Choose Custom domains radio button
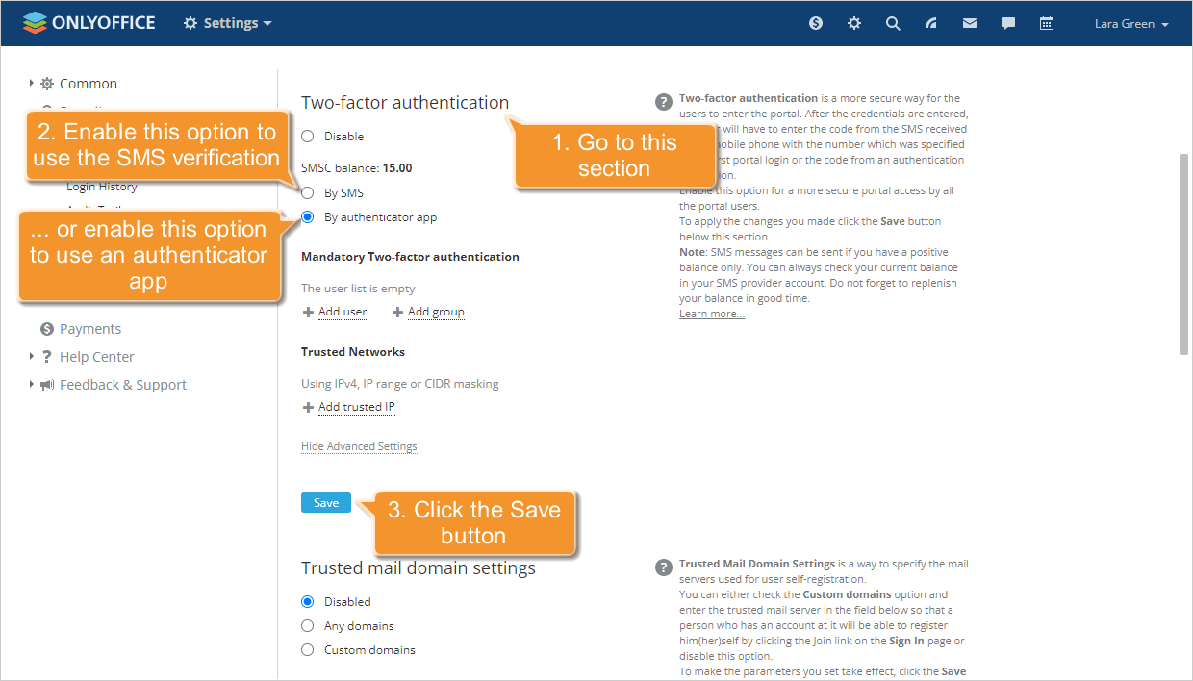 (x=308, y=650)
